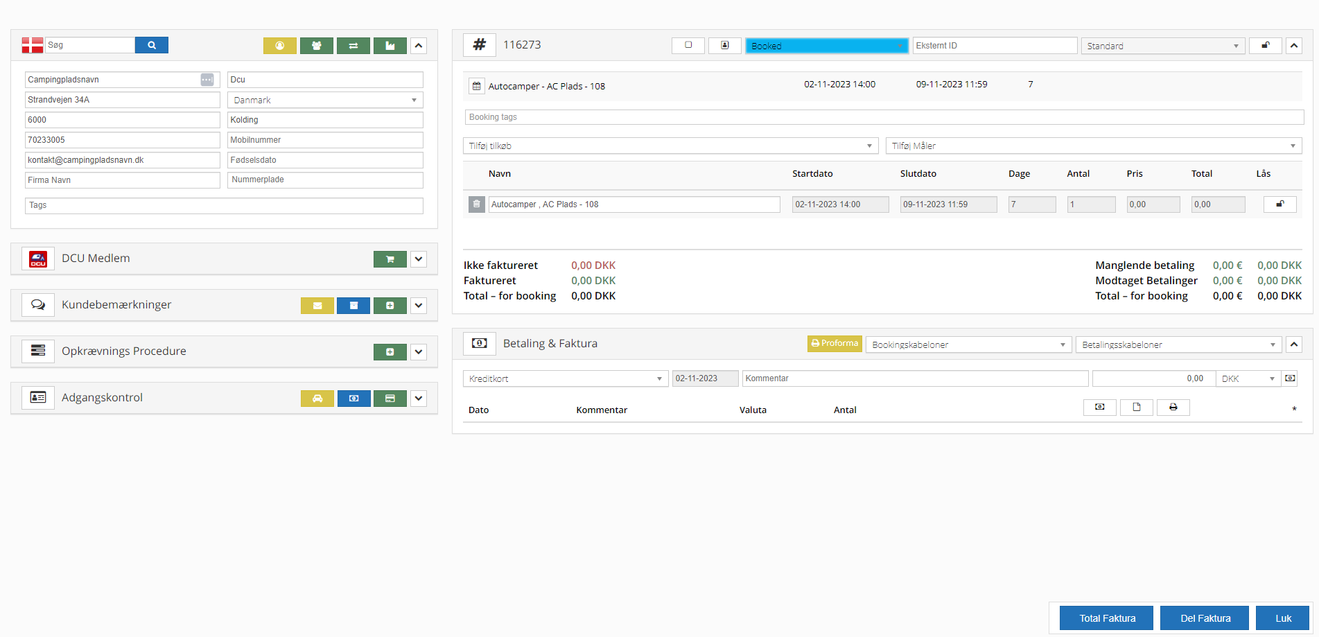Click the Nummerplade input field
Viewport: 1319px width, 637px height.
[324, 180]
